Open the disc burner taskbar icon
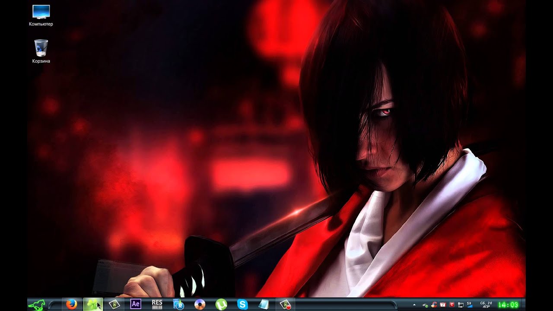Screen dimensions: 553x311 [200, 305]
